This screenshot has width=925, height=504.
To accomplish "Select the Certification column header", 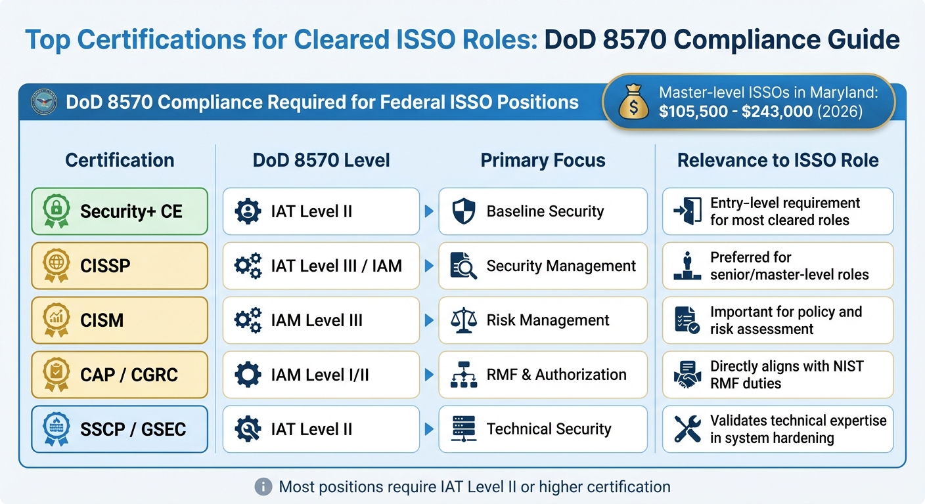I will click(119, 159).
